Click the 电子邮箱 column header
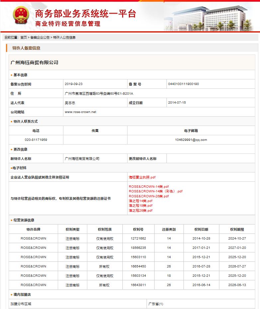Viewport: 260px width, 309px height. click(191, 131)
